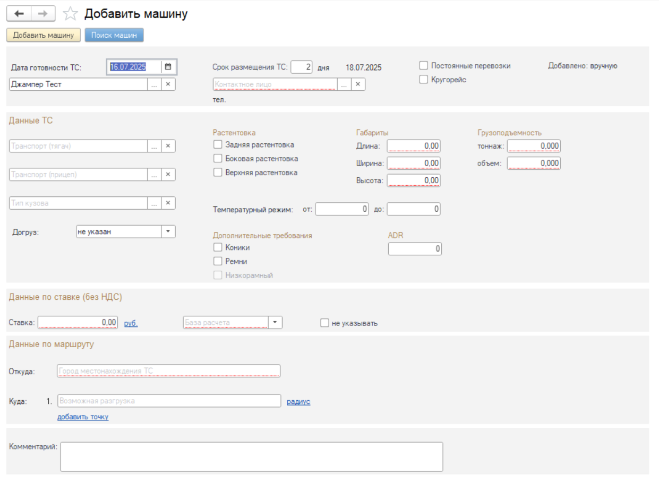Viewport: 659px width, 483px height.
Task: Open the радиус link
Action: [x=298, y=402]
